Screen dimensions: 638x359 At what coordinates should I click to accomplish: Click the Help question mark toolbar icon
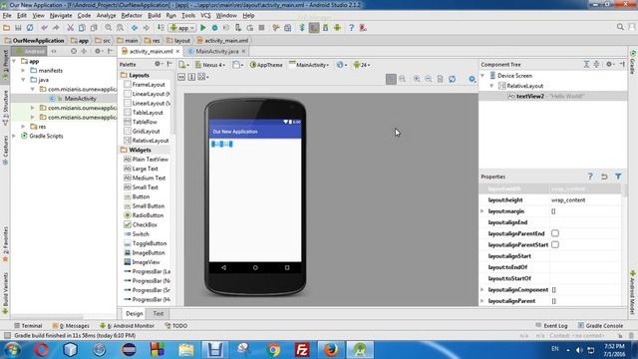pos(352,28)
